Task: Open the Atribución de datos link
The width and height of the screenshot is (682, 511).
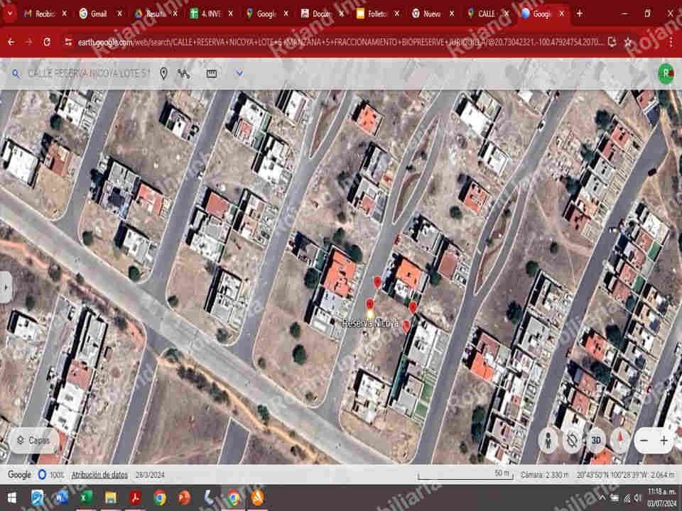Action: pyautogui.click(x=99, y=475)
